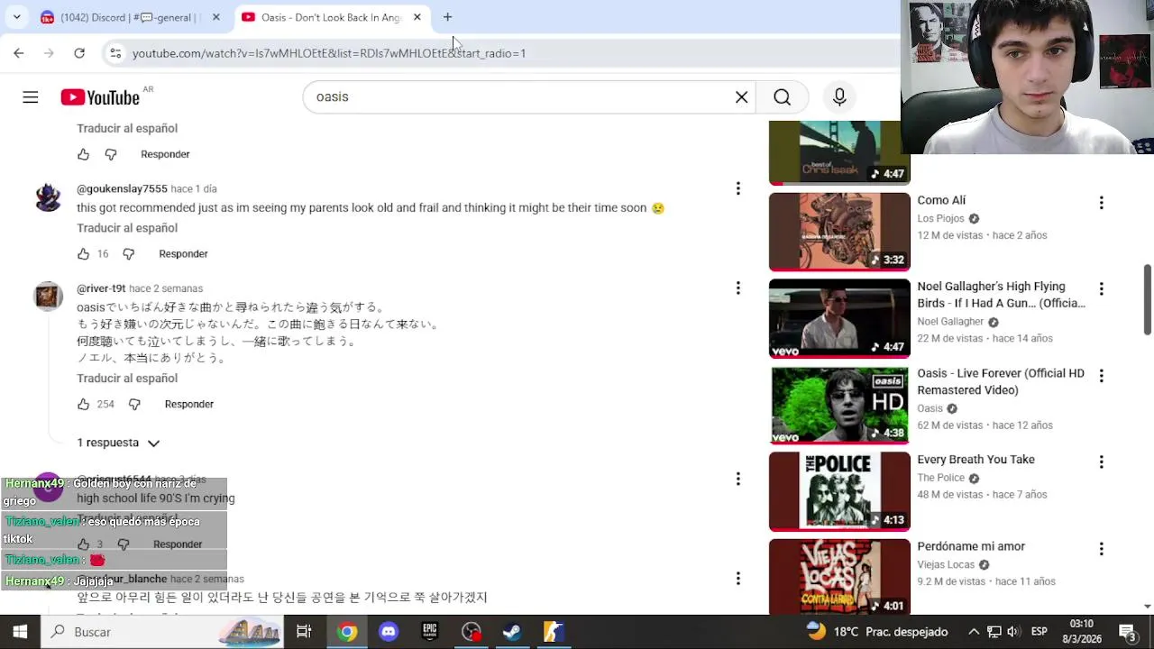The height and width of the screenshot is (649, 1154).
Task: Open options for Noel Gallagher's High Flying Birds video
Action: 1101,289
